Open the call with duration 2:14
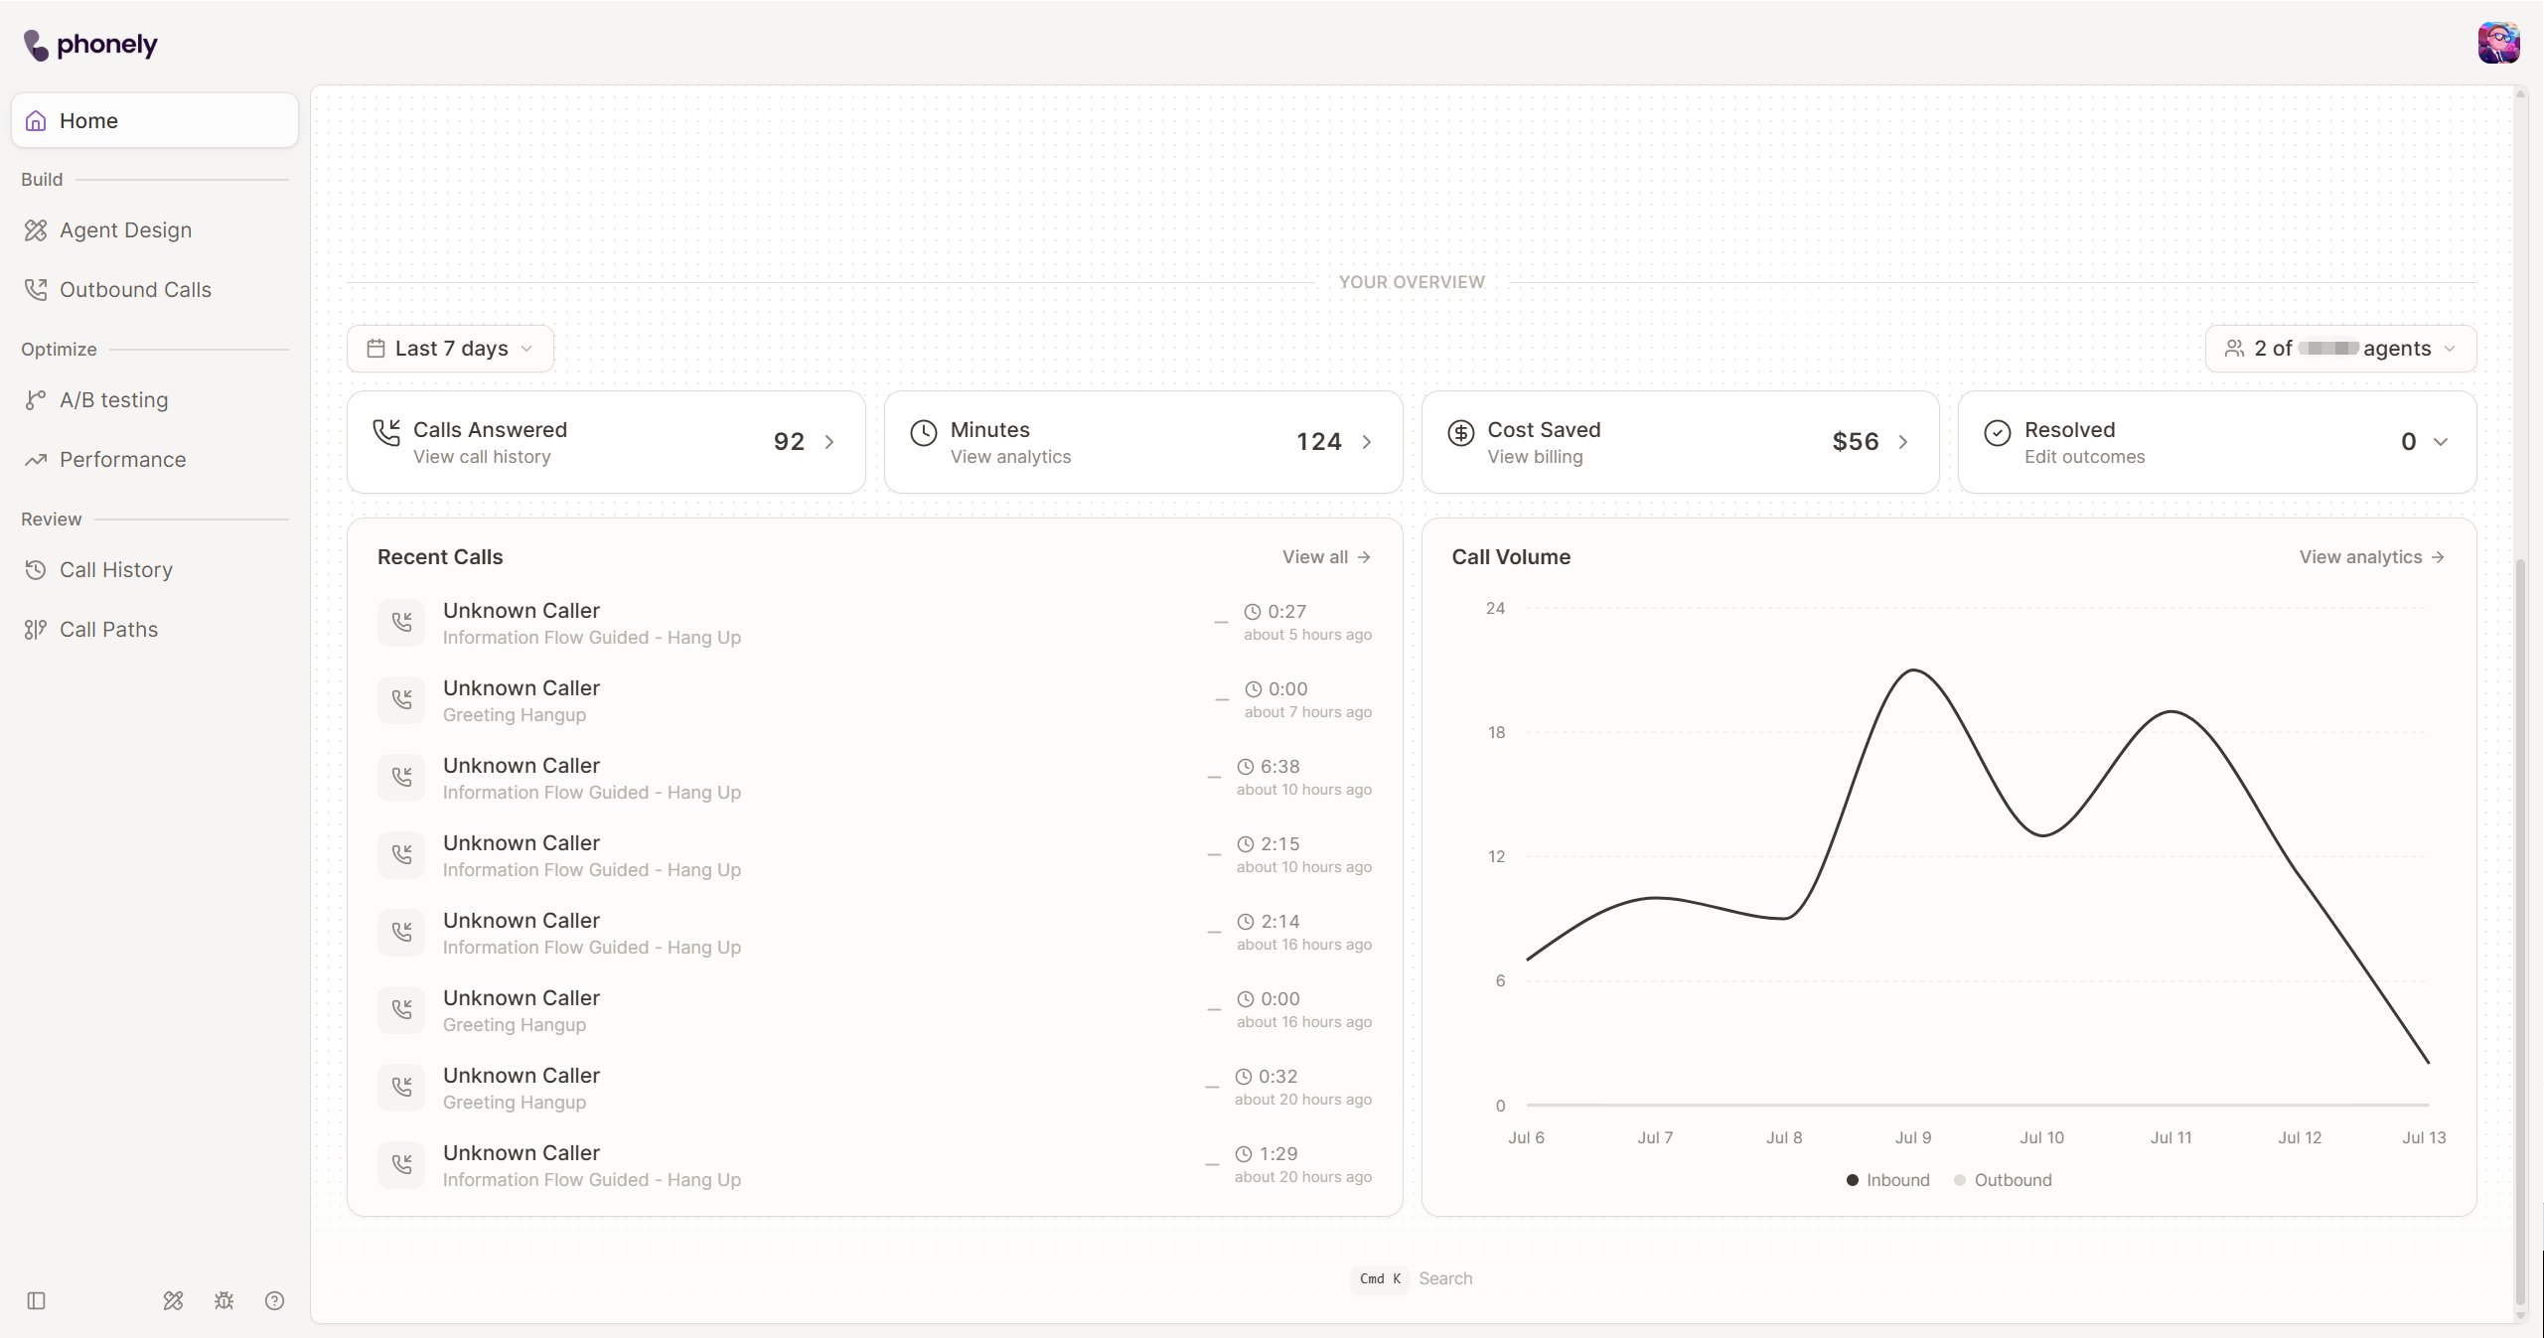Viewport: 2544px width, 1338px height. pos(874,933)
